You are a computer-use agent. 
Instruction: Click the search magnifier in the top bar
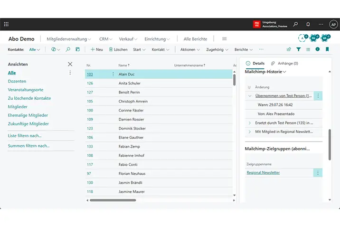[x=295, y=24]
